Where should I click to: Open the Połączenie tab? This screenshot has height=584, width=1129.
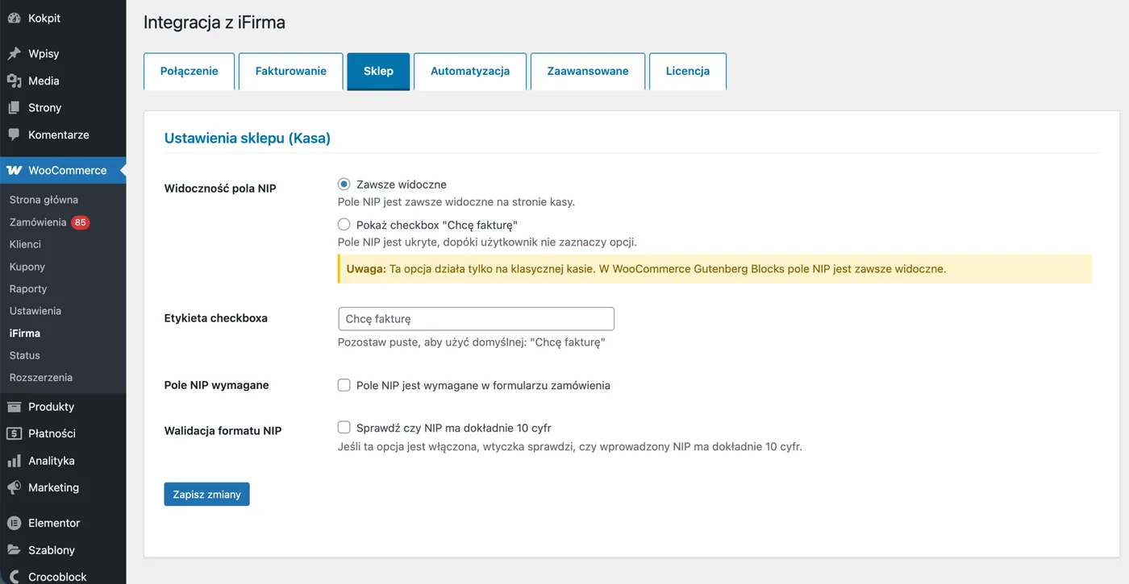[190, 71]
